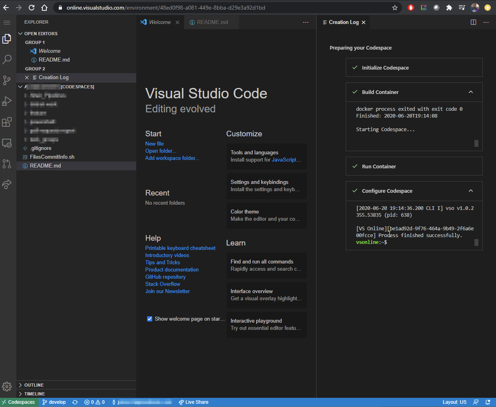Viewport: 496px width, 407px height.
Task: Split the Creation Log editor
Action: 474,22
